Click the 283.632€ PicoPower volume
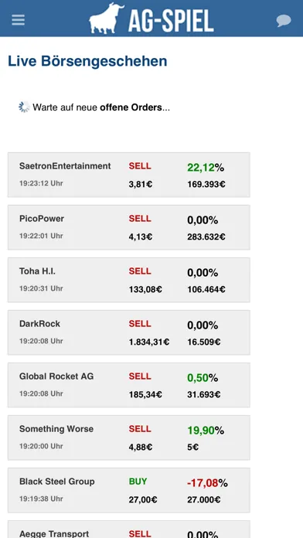Screen dimensions: 303x538 click(206, 237)
